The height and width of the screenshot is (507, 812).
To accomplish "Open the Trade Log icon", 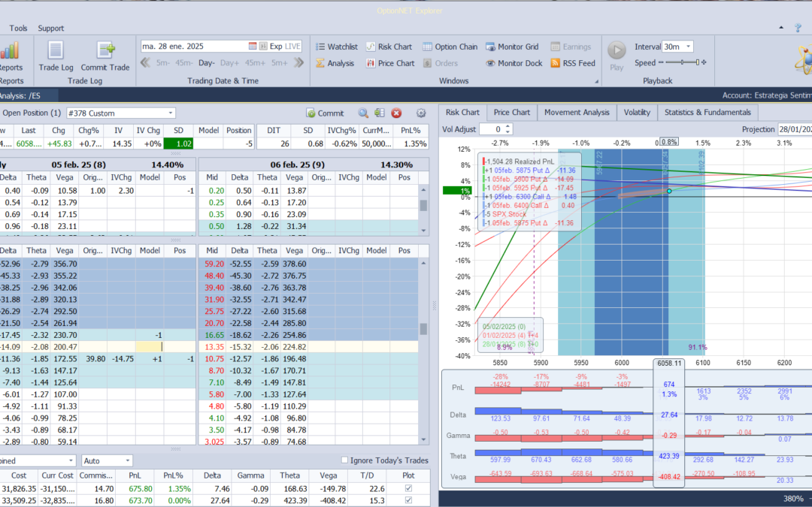I will 56,51.
